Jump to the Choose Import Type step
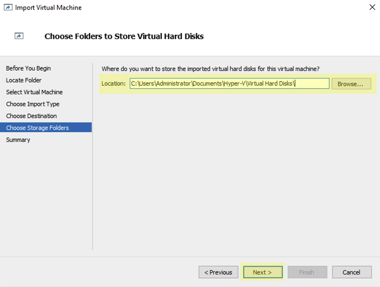This screenshot has width=380, height=287. pyautogui.click(x=33, y=104)
